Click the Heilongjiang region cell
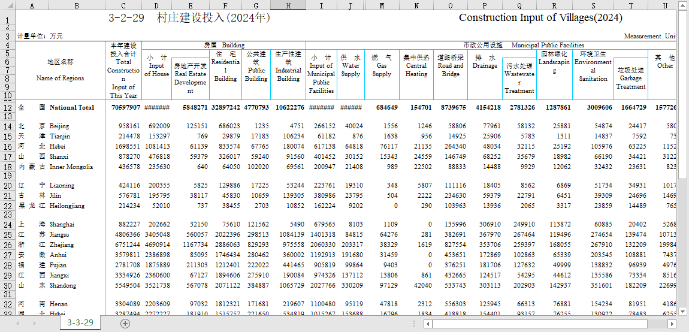 [67, 206]
